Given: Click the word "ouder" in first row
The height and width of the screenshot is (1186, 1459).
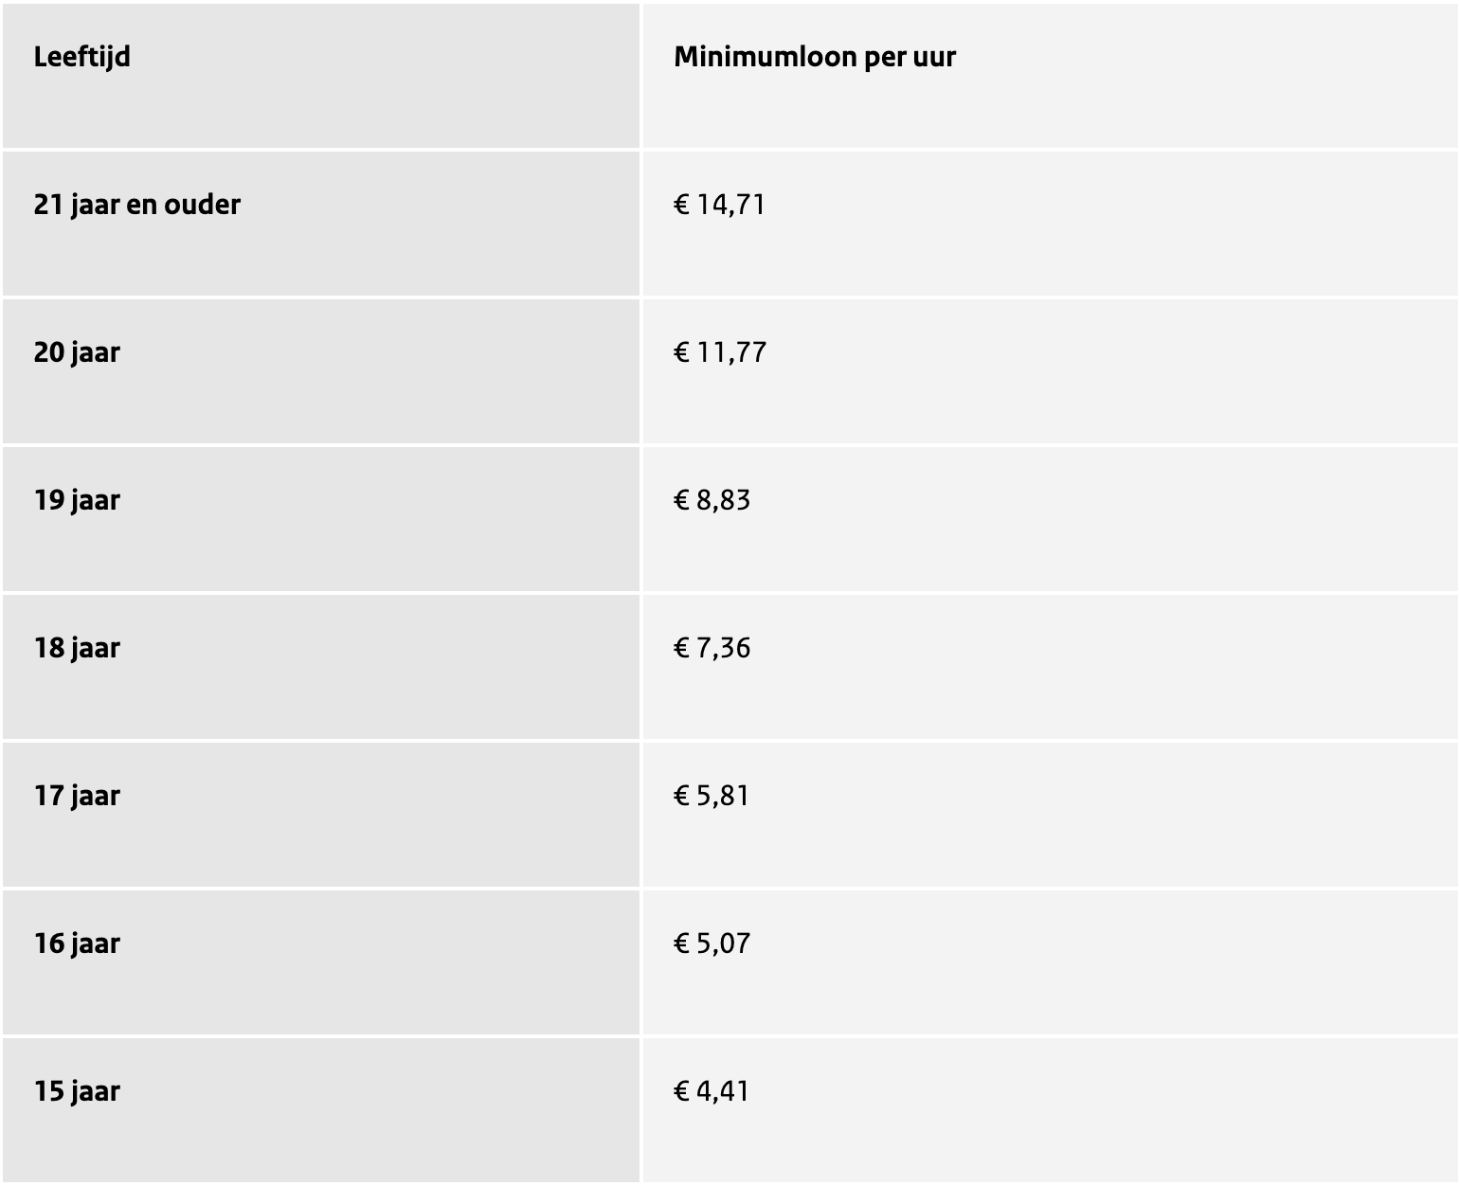Looking at the screenshot, I should tap(202, 205).
